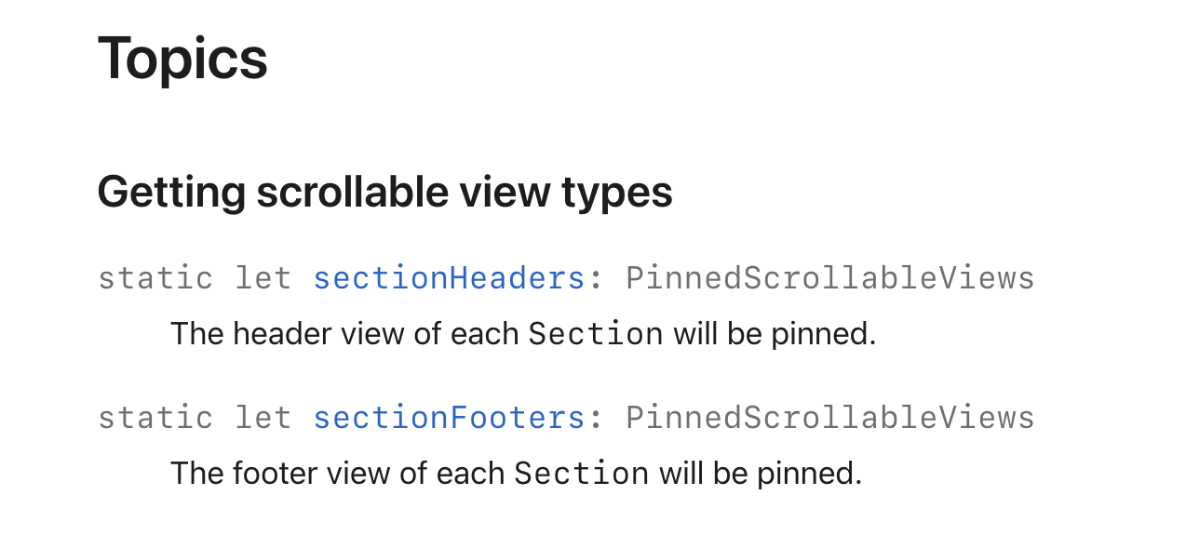This screenshot has width=1186, height=549.
Task: Open the sectionHeaders link
Action: [x=449, y=278]
